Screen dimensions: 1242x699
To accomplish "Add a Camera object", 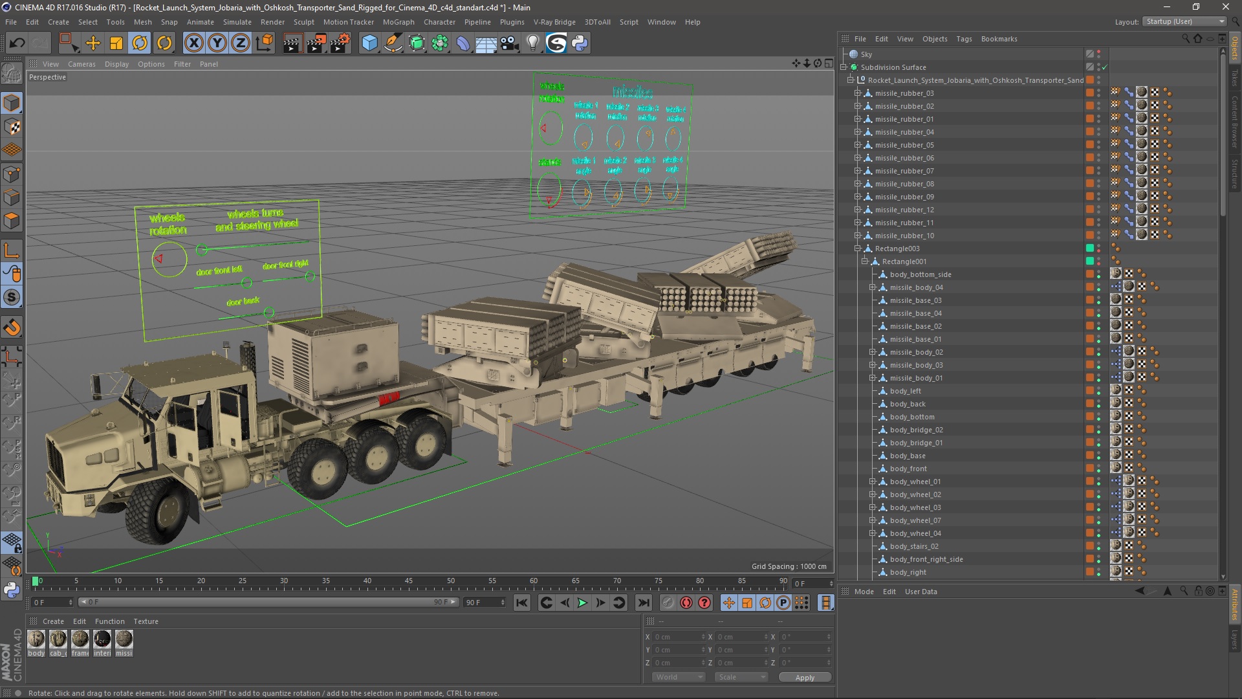I will click(x=510, y=43).
